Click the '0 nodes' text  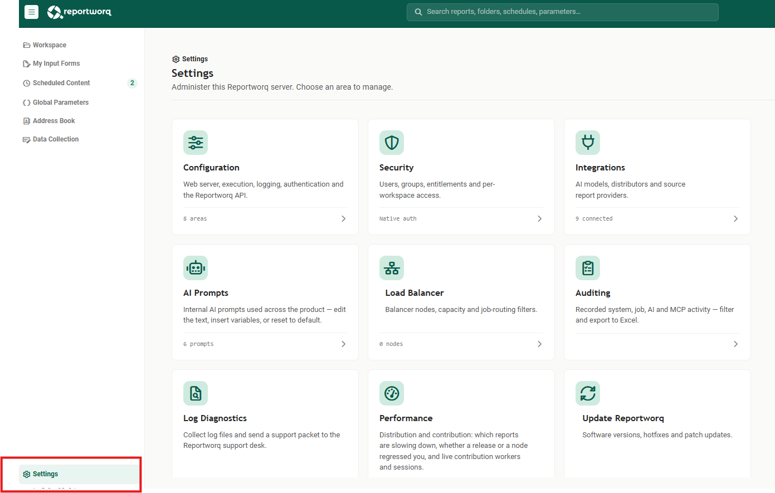tap(391, 344)
